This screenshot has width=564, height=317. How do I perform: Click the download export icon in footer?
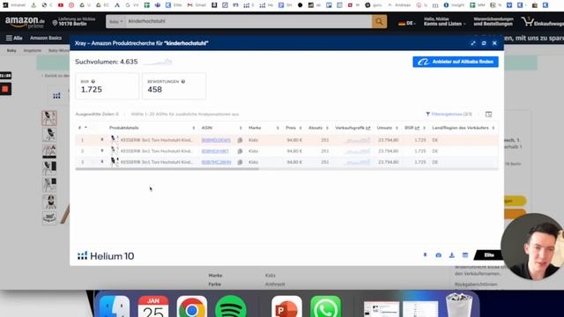[452, 255]
